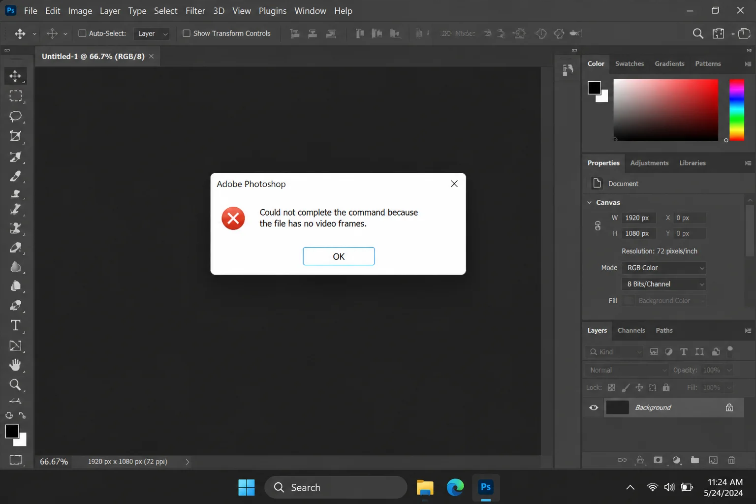Switch to the Swatches tab
The image size is (756, 504).
630,64
